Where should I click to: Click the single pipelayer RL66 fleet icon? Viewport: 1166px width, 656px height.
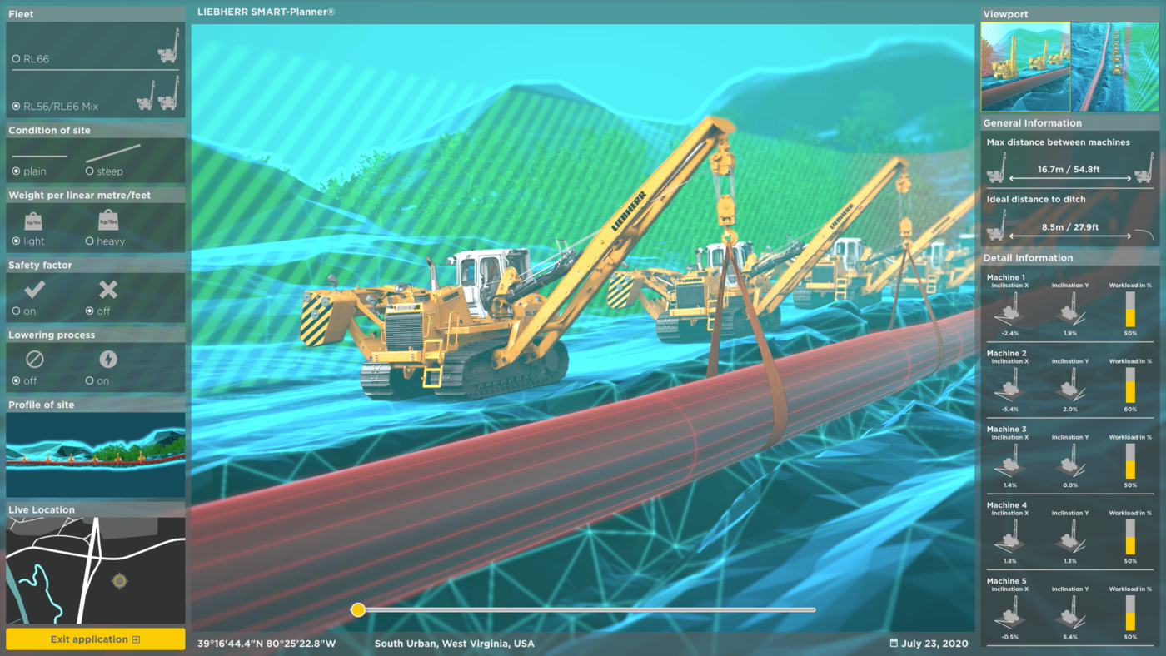[x=168, y=46]
